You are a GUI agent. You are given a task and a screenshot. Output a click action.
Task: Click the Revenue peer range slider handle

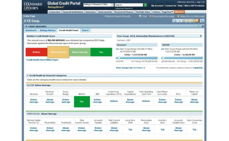(x=119, y=58)
